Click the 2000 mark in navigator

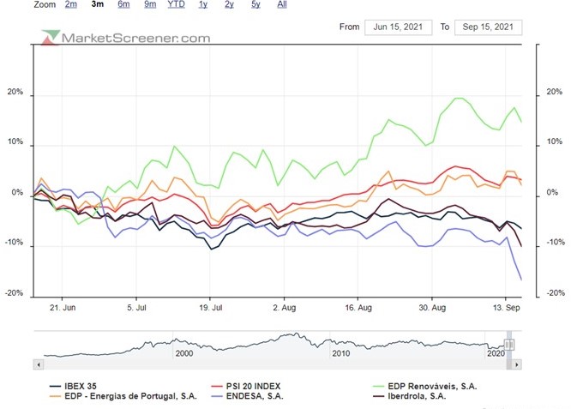point(184,353)
